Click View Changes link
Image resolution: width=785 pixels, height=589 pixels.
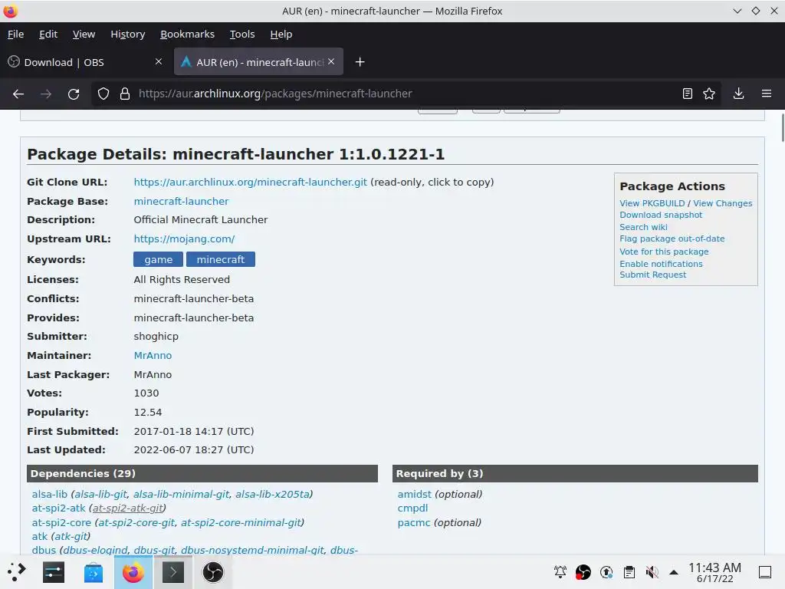point(722,203)
